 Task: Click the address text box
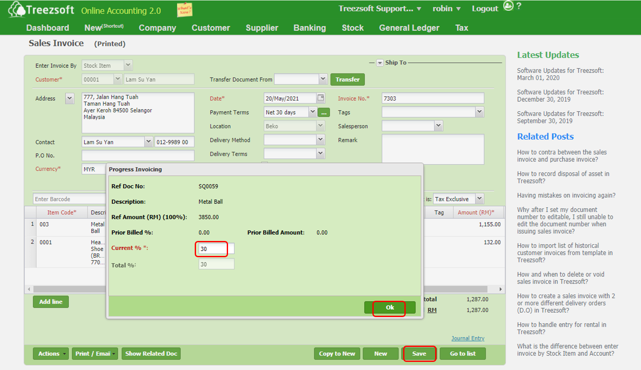coord(138,113)
